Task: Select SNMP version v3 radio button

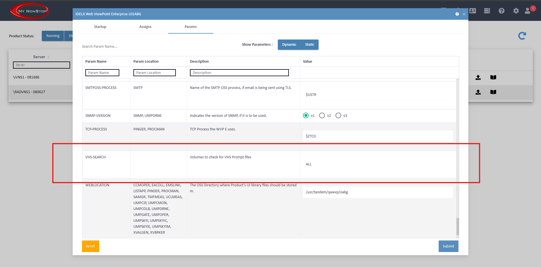Action: pyautogui.click(x=338, y=115)
